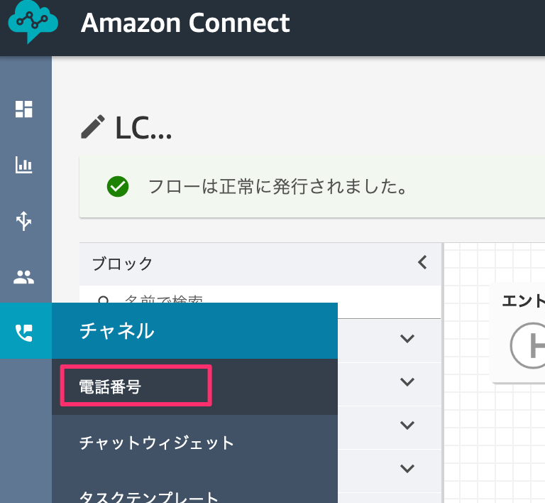Open the routing arrows sidebar icon

click(24, 221)
